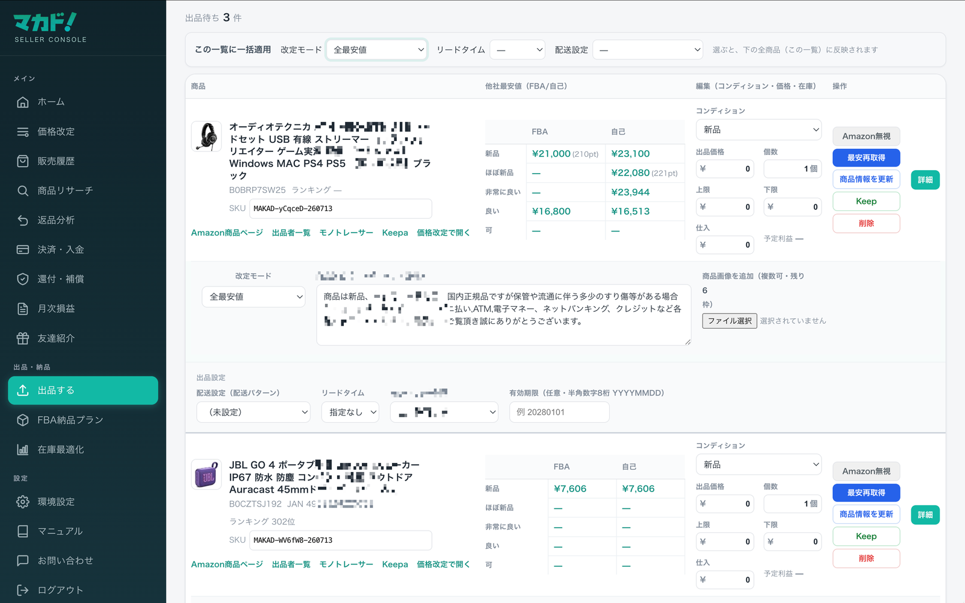Viewport: 965px width, 603px height.
Task: Click the inventory optimization chart icon
Action: point(23,449)
